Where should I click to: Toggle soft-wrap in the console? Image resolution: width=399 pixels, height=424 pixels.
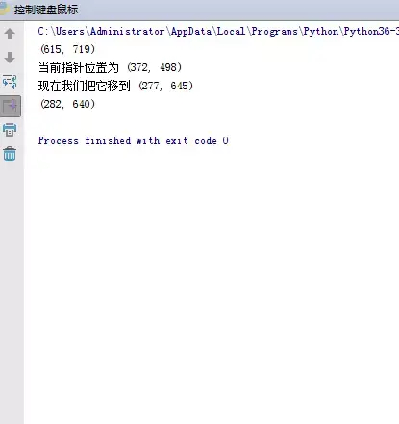(x=10, y=82)
